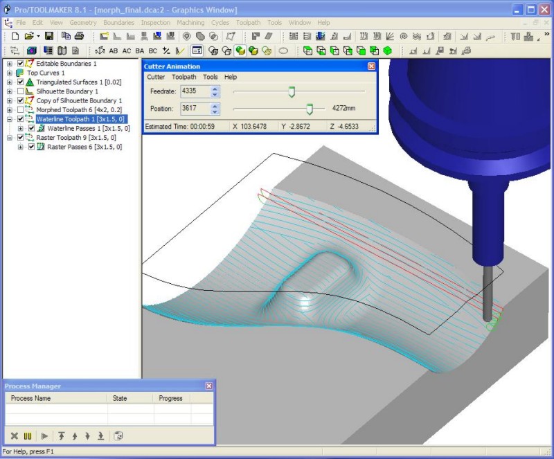
Task: Click the Progress column header
Action: pos(172,398)
